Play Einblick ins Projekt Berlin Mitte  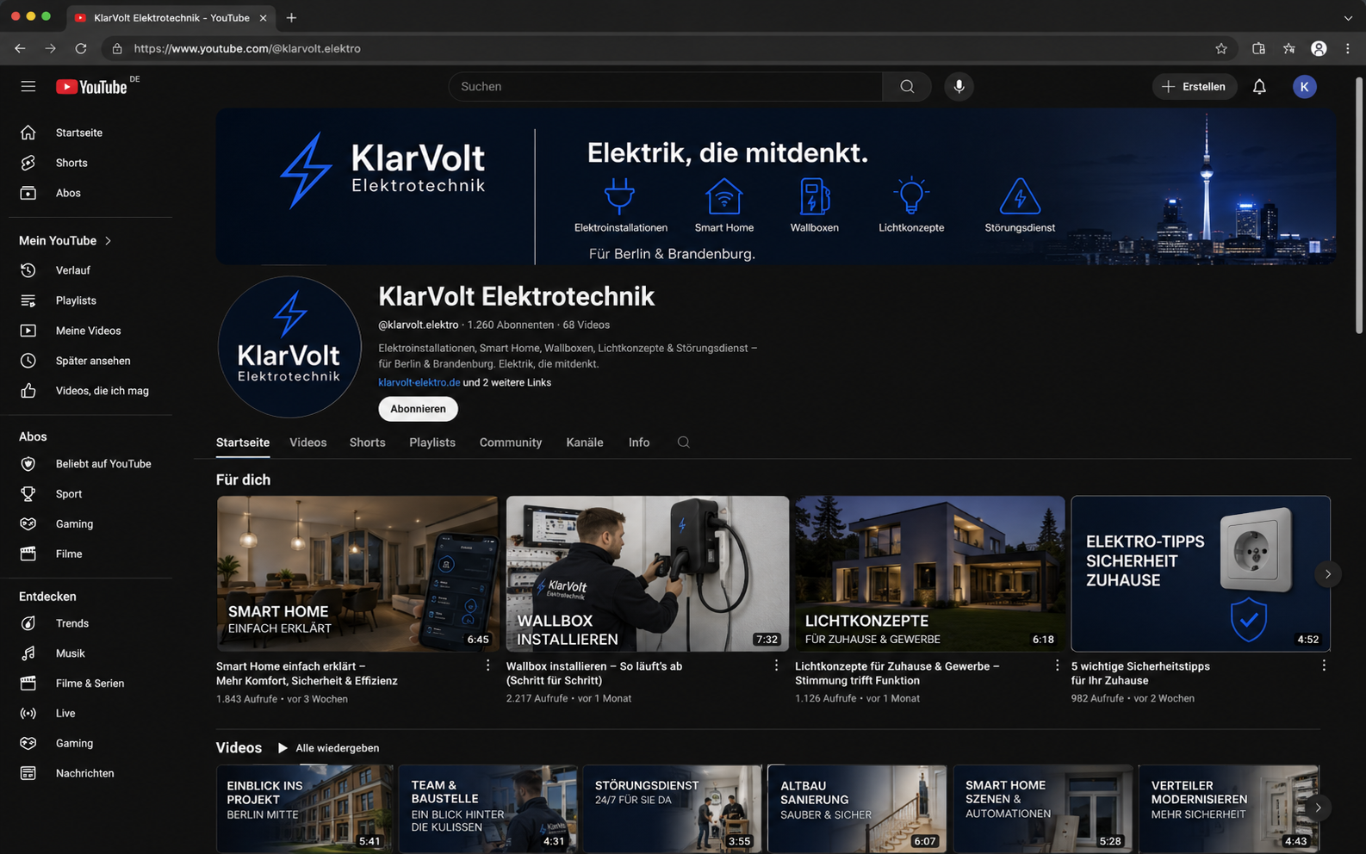[x=304, y=808]
